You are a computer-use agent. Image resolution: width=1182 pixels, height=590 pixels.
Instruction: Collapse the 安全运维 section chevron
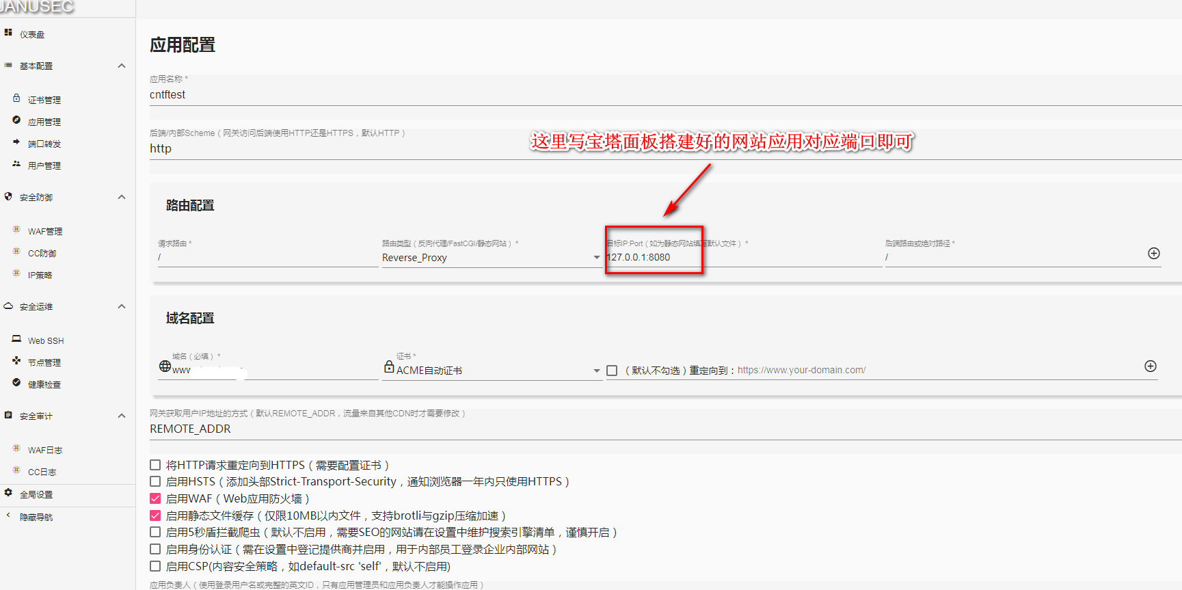pos(122,306)
